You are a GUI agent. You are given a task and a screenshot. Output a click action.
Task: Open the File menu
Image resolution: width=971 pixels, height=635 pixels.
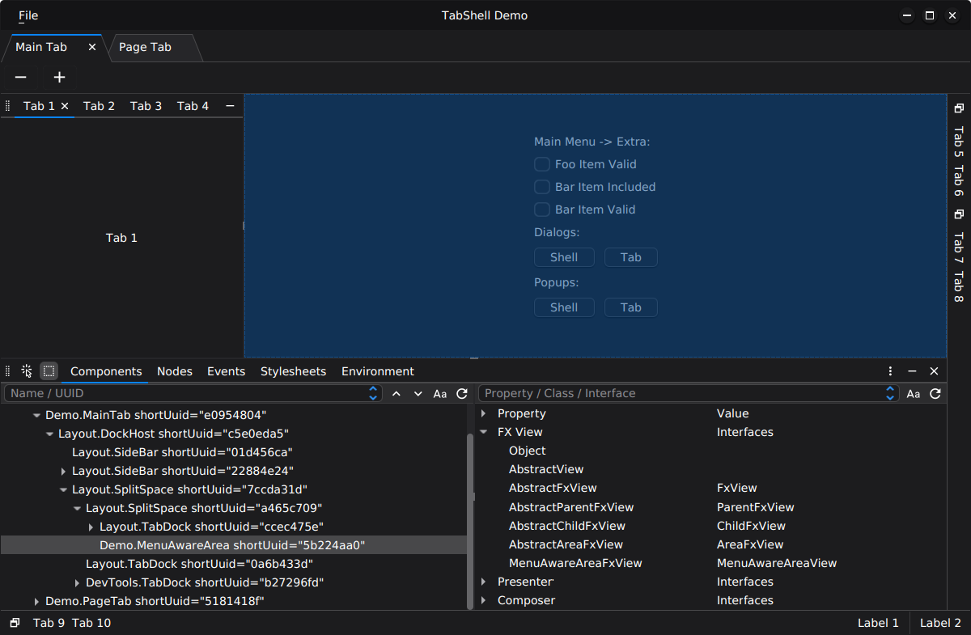click(28, 15)
